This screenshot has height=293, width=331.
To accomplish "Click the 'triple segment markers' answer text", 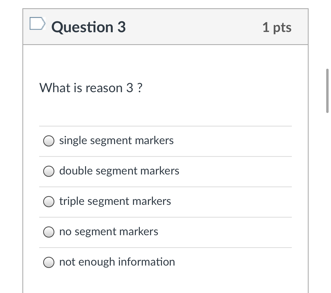I will 115,202.
